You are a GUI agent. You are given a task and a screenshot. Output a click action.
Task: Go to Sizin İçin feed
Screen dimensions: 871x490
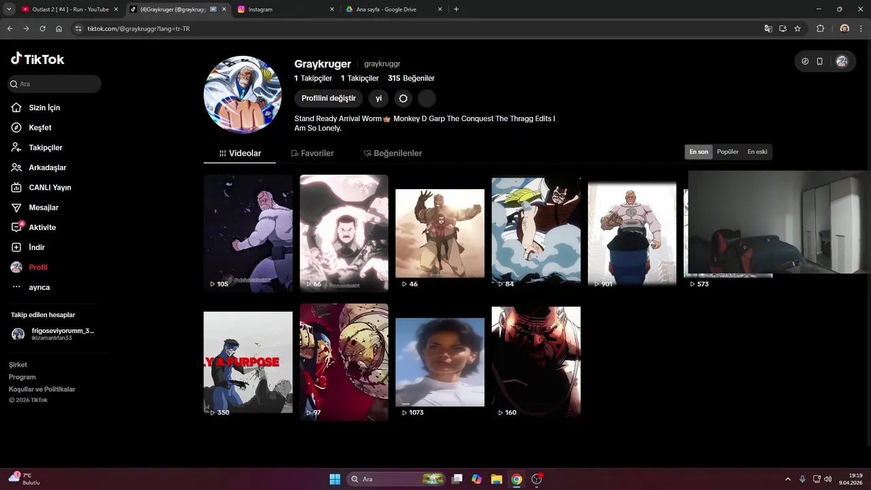(45, 108)
